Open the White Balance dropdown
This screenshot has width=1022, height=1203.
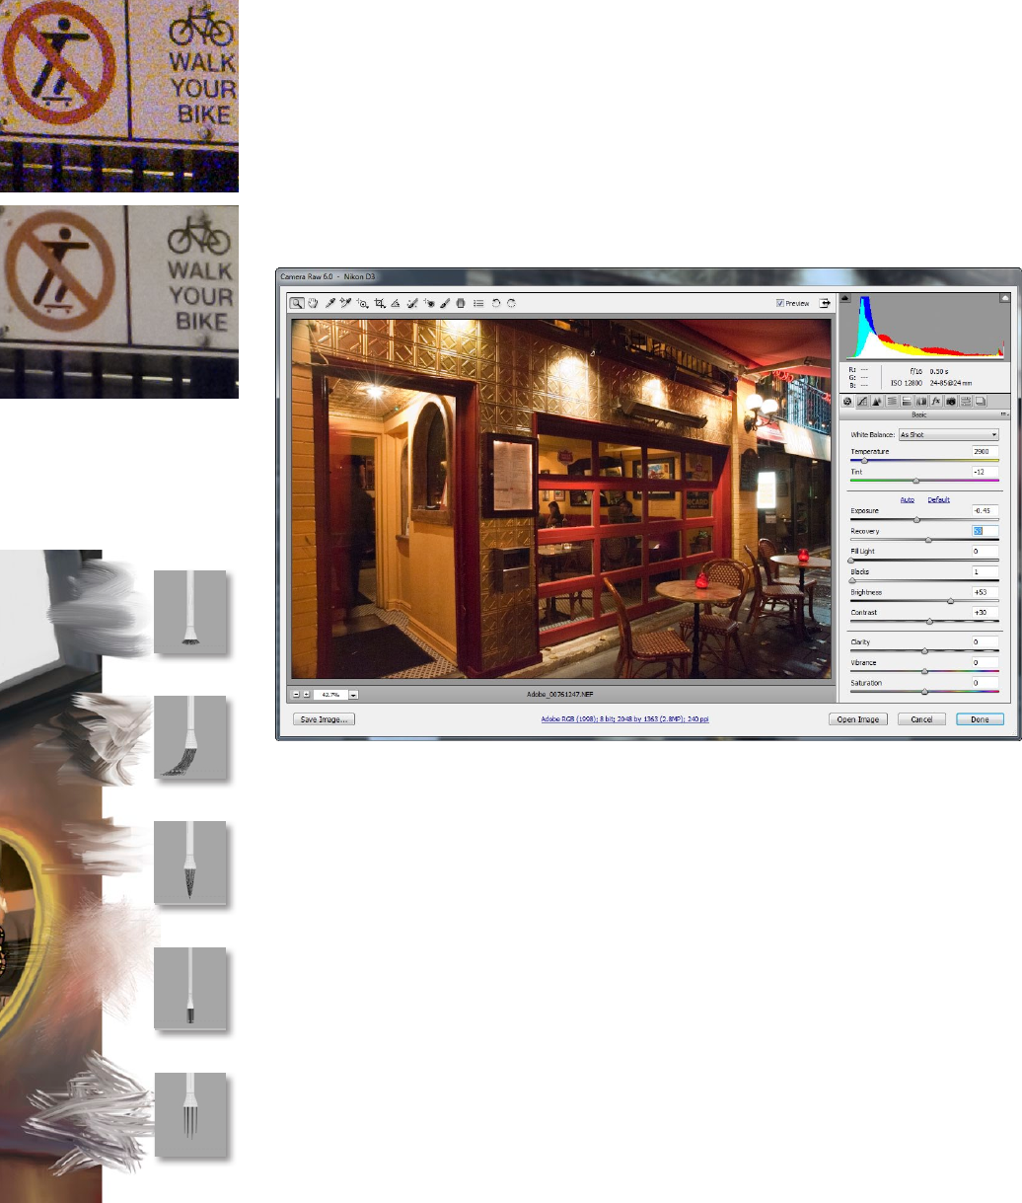pyautogui.click(x=948, y=435)
